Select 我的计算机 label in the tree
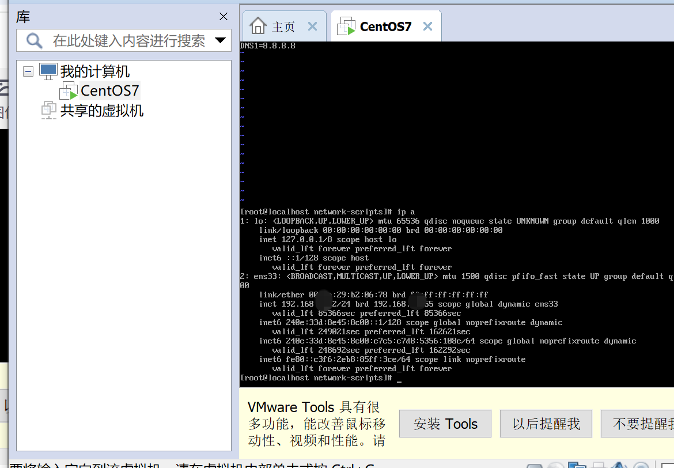Viewport: 674px width, 468px height. tap(95, 71)
